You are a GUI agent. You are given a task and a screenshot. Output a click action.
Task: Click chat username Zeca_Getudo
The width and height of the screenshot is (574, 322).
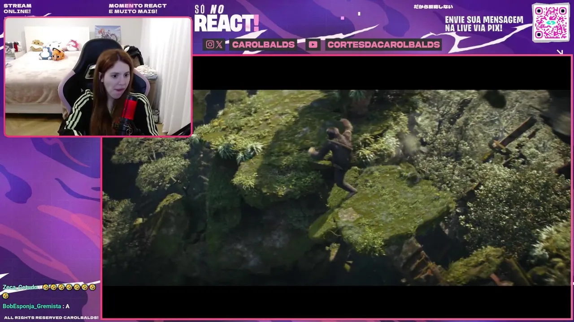20,287
